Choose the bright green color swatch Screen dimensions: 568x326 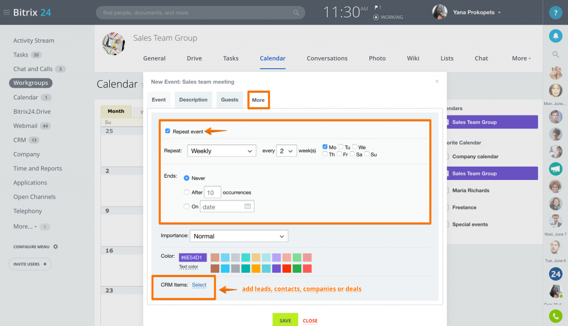[x=297, y=268]
